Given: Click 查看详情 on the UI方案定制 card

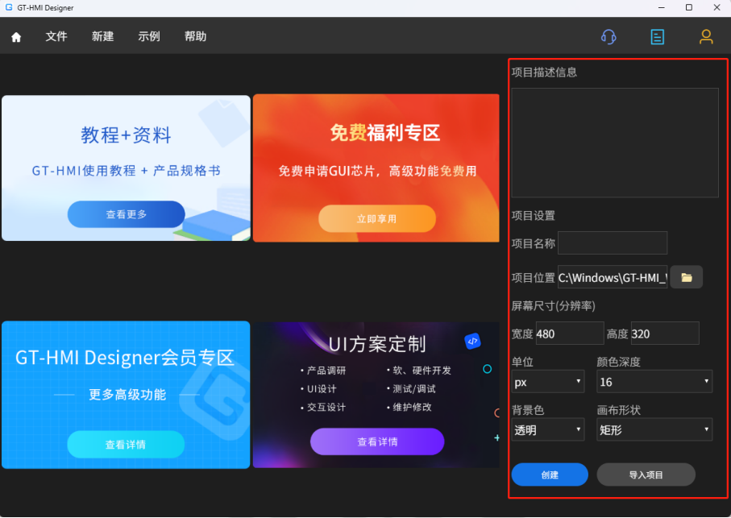Looking at the screenshot, I should [377, 441].
